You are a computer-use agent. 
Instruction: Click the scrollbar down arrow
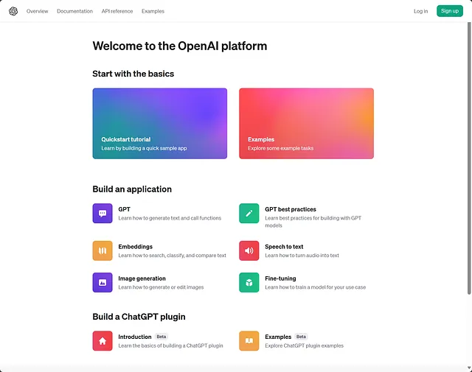point(469,368)
